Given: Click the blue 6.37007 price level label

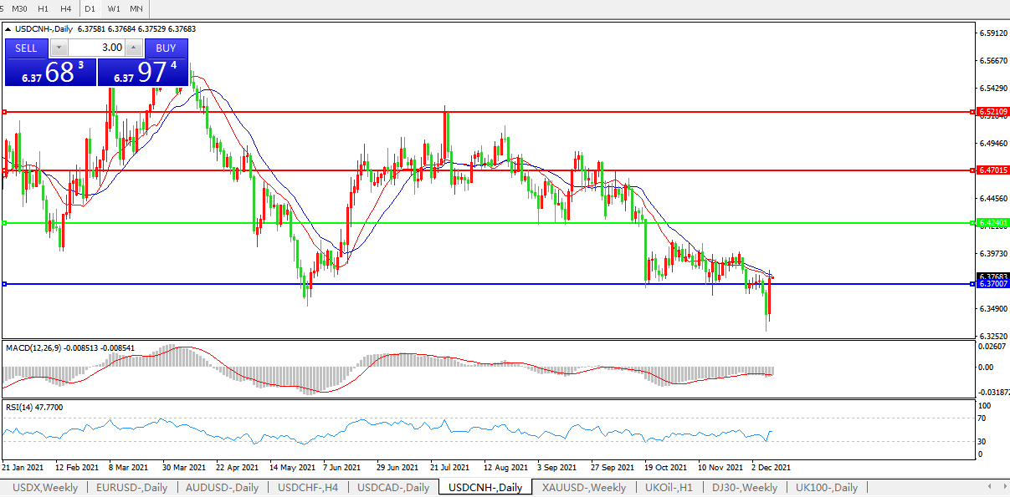Looking at the screenshot, I should click(x=993, y=284).
